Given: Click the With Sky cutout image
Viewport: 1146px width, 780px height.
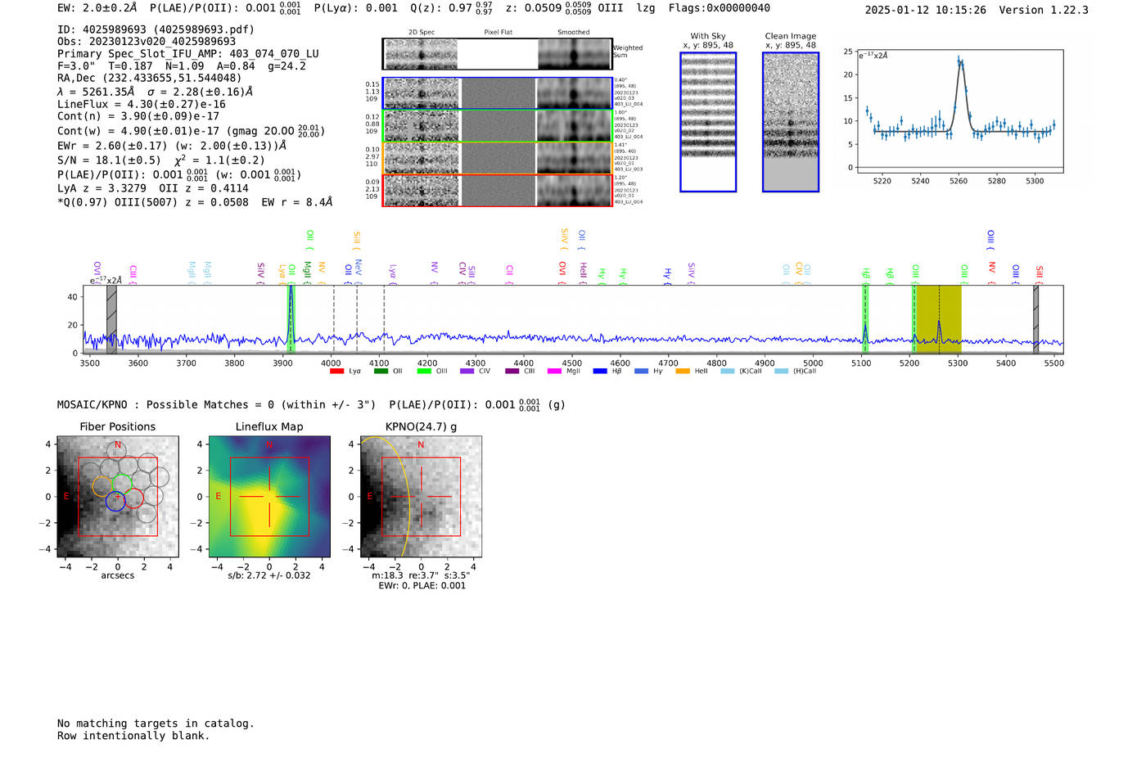Looking at the screenshot, I should tap(708, 122).
